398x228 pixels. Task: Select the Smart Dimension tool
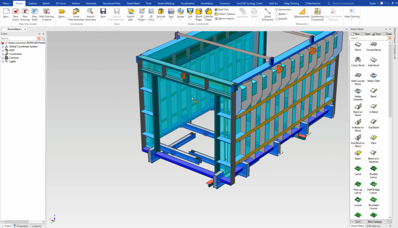[x=267, y=14]
